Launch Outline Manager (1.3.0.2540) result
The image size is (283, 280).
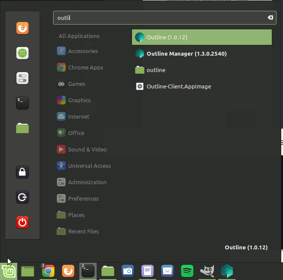click(202, 53)
